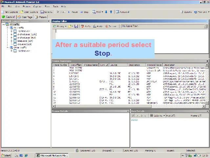Click the Save Filter disk icon

click(x=76, y=26)
